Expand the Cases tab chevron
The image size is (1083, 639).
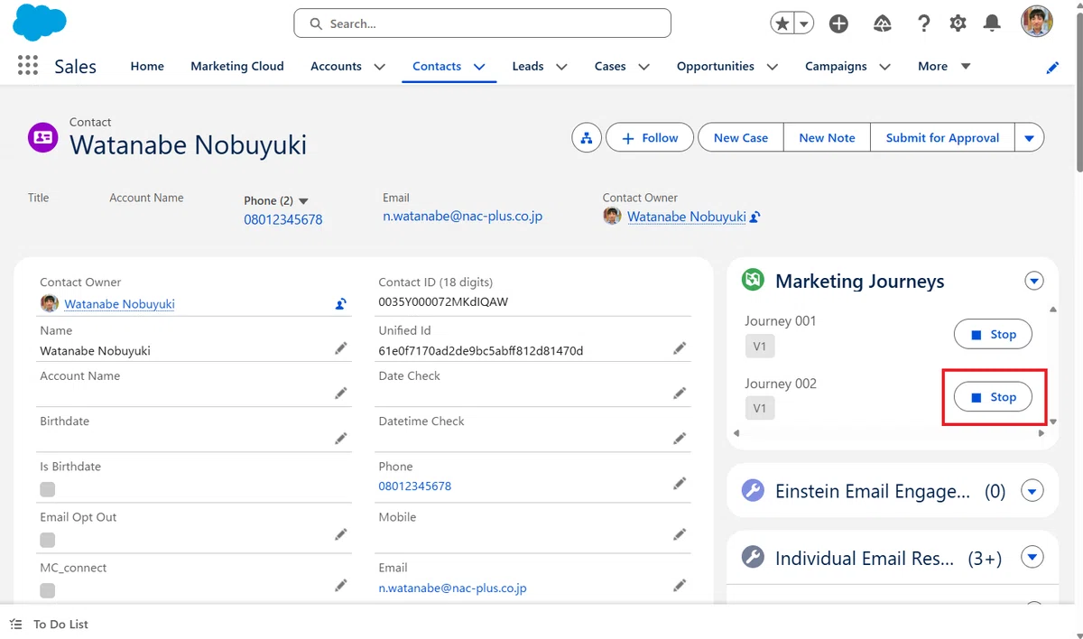coord(644,67)
